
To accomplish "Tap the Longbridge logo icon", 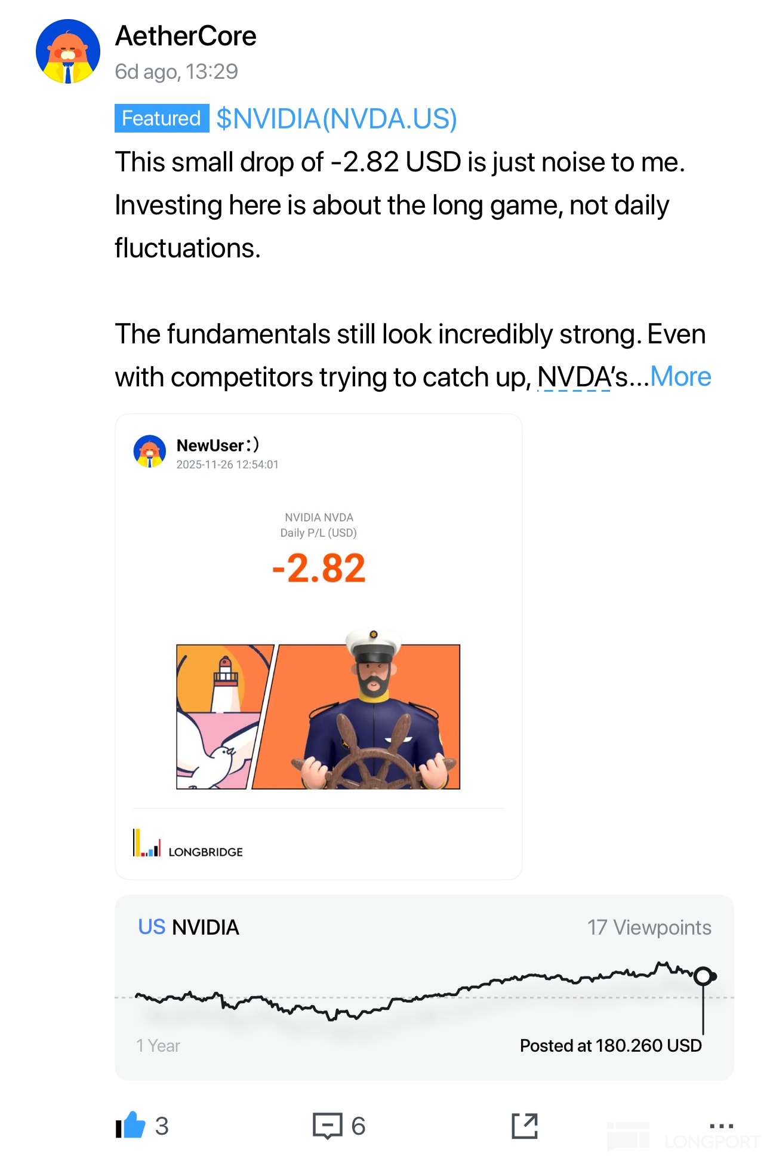I will tap(147, 843).
